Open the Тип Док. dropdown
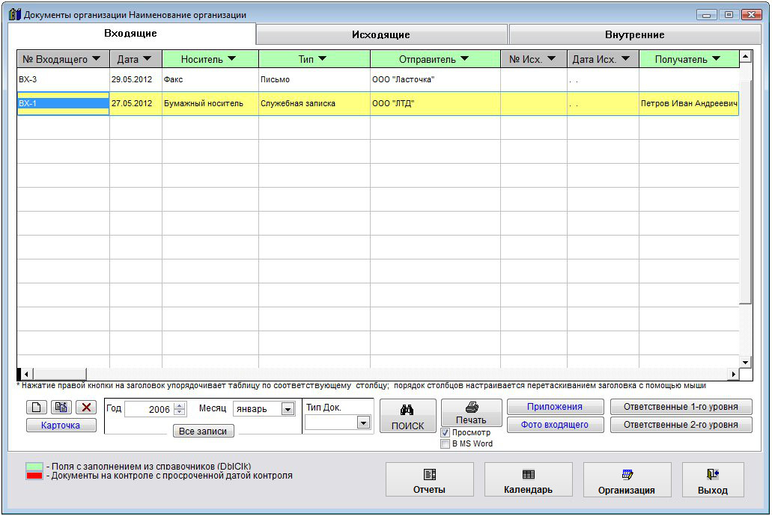772x516 pixels. tap(363, 423)
